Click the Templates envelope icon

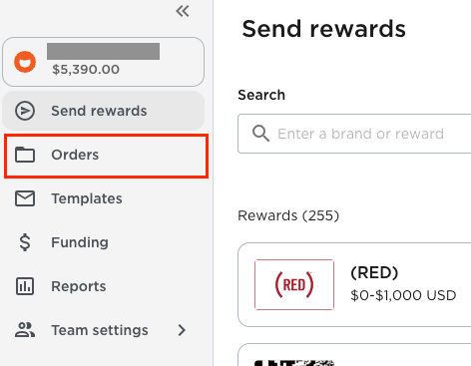point(25,198)
